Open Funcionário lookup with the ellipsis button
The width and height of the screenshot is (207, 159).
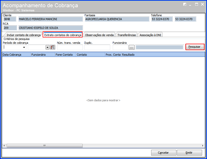[x=132, y=47]
